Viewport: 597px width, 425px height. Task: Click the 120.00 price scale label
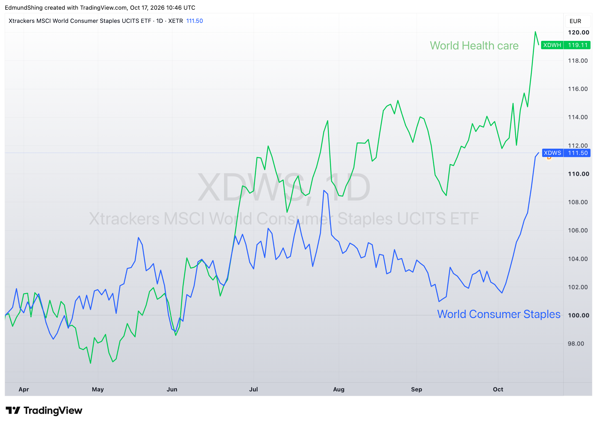tap(578, 32)
